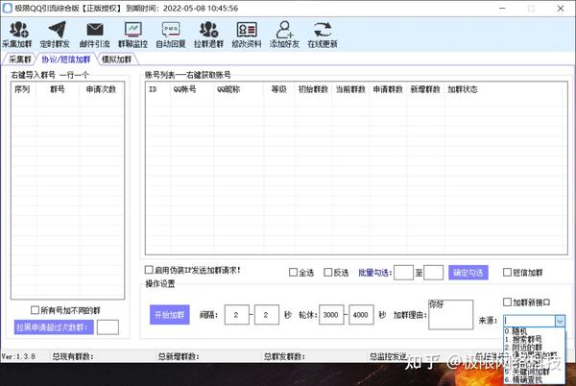
Task: Click the 批量勾选 label
Action: coord(375,273)
